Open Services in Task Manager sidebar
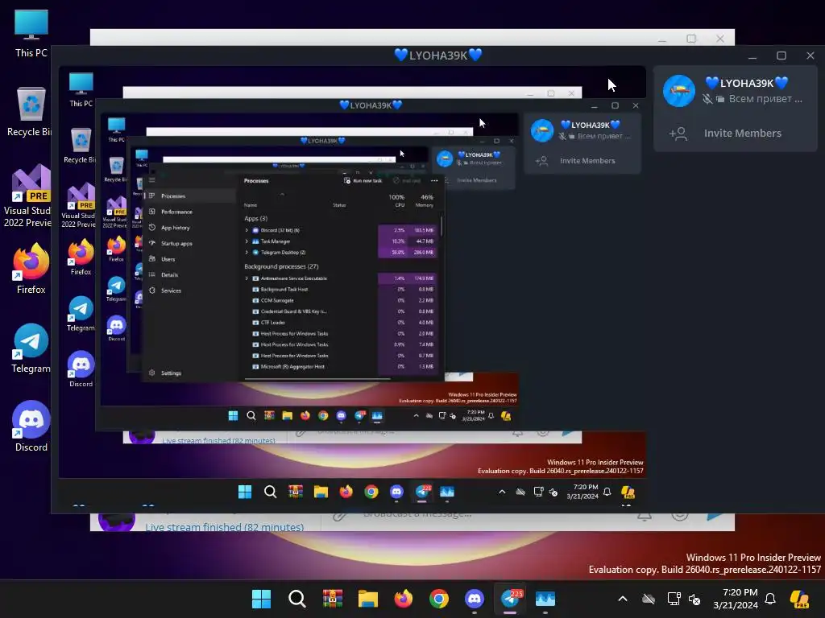The height and width of the screenshot is (618, 825). [190, 290]
